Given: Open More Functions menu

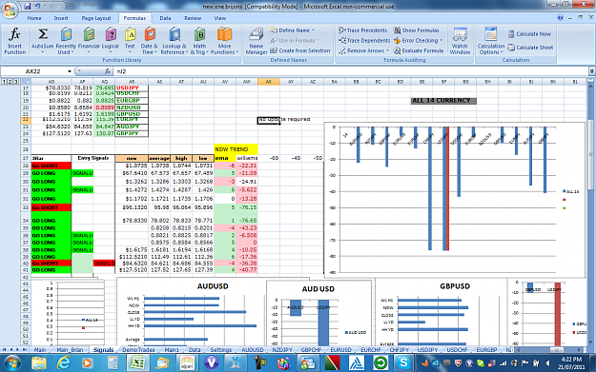Looking at the screenshot, I should [x=224, y=41].
